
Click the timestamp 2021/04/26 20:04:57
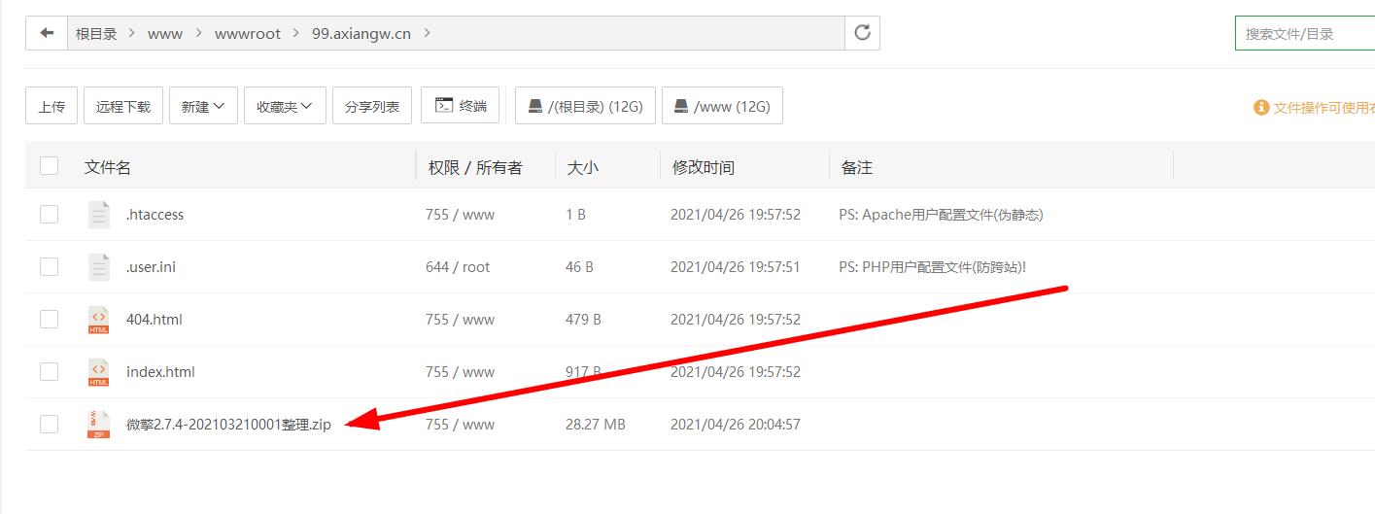point(736,424)
